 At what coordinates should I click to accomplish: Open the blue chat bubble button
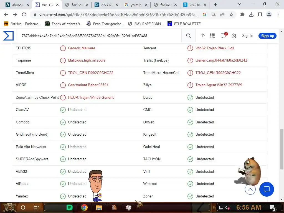coord(267,189)
